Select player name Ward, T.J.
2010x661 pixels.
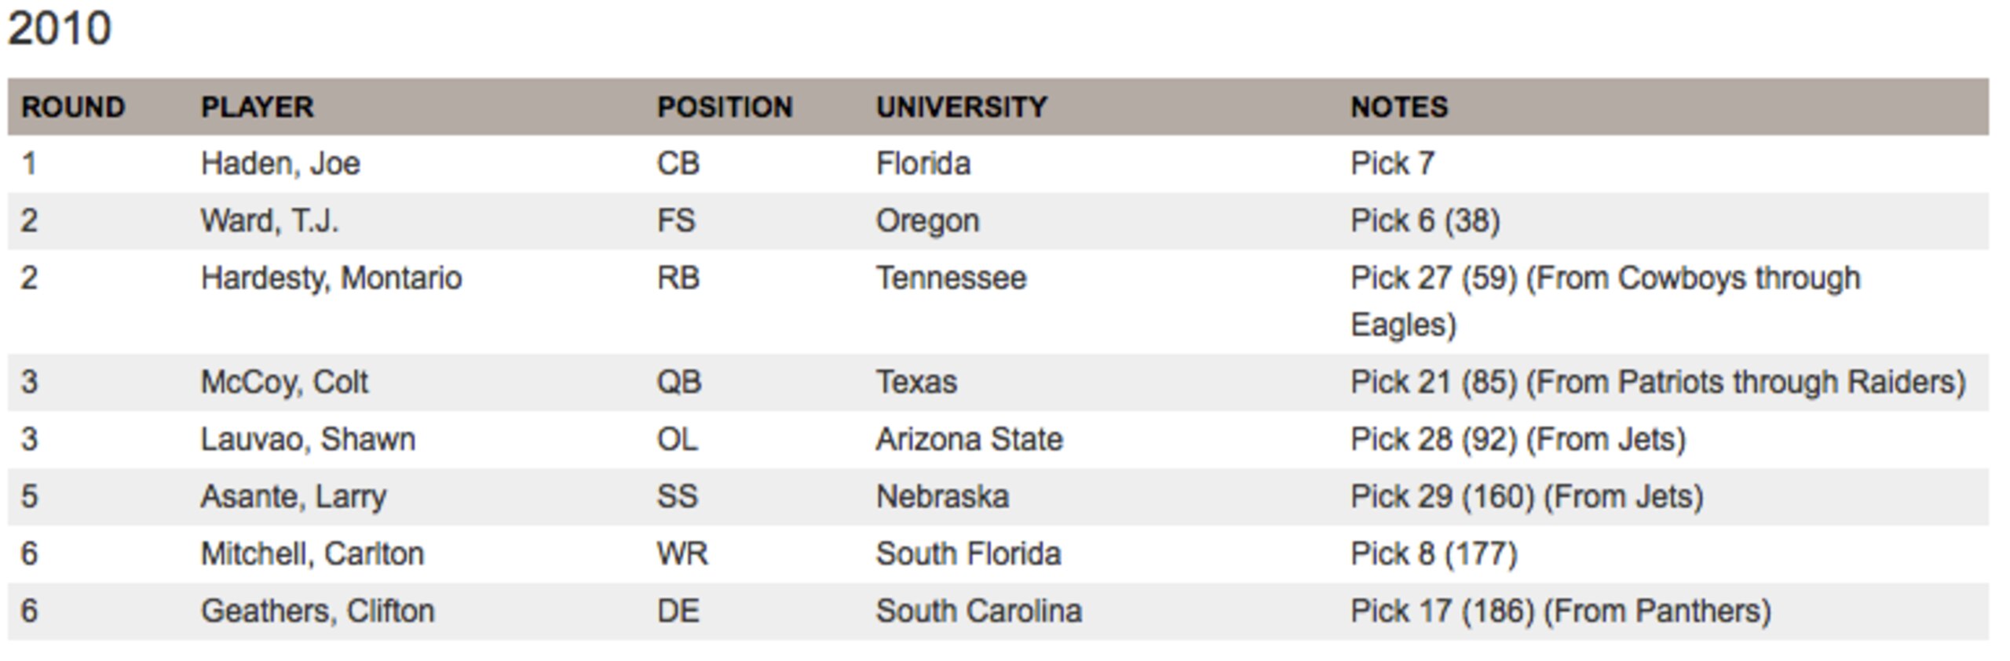click(x=269, y=222)
